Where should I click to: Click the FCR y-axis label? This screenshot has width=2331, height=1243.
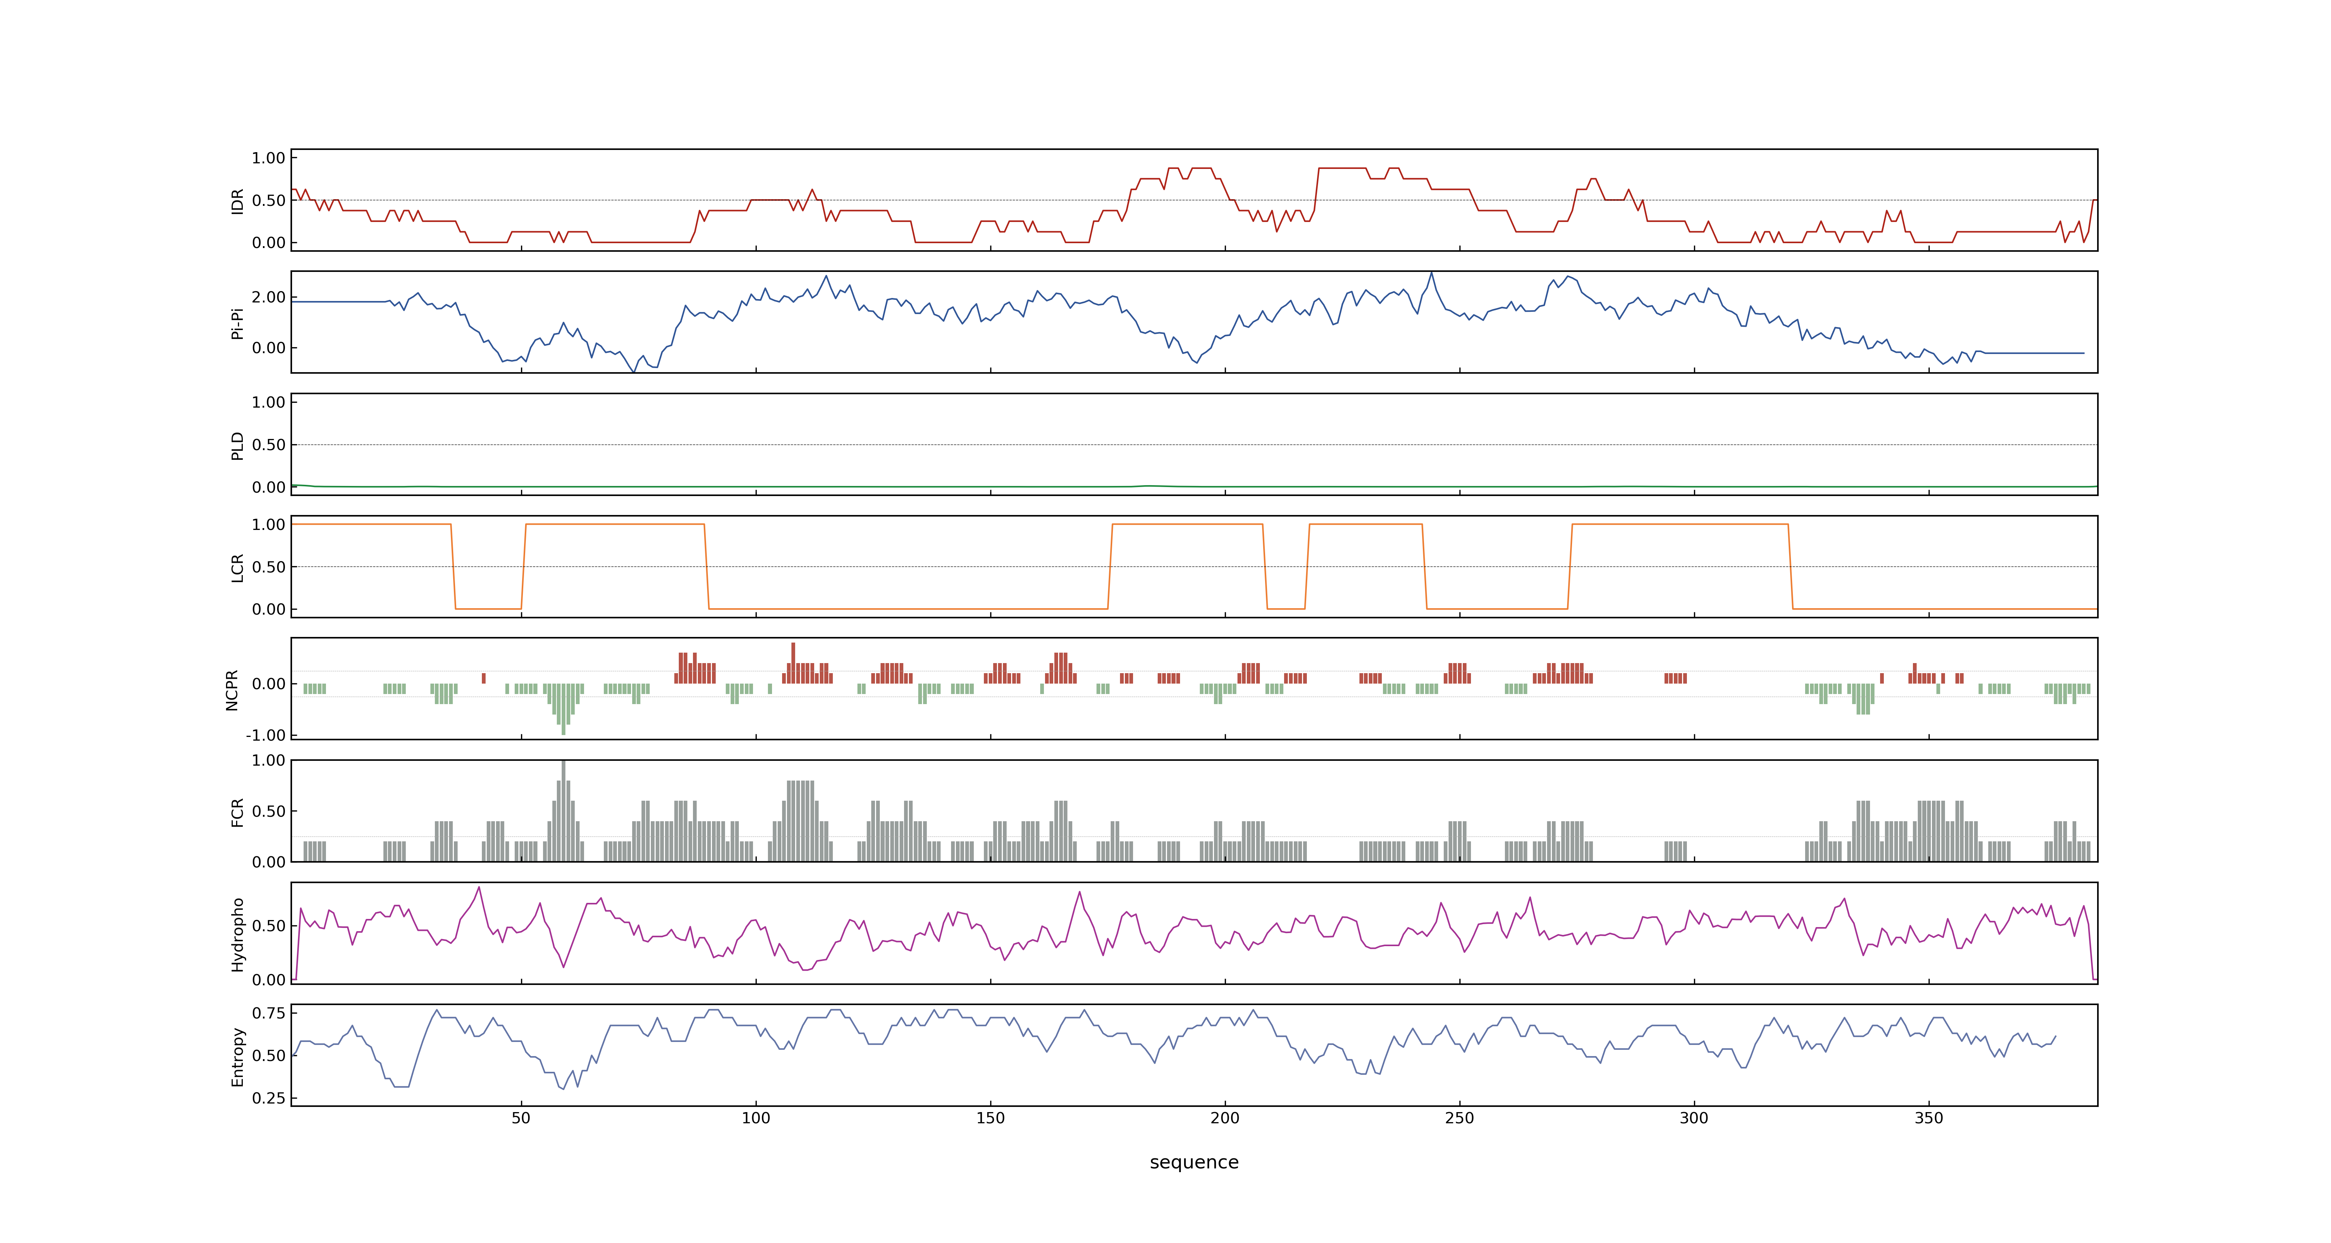click(238, 812)
